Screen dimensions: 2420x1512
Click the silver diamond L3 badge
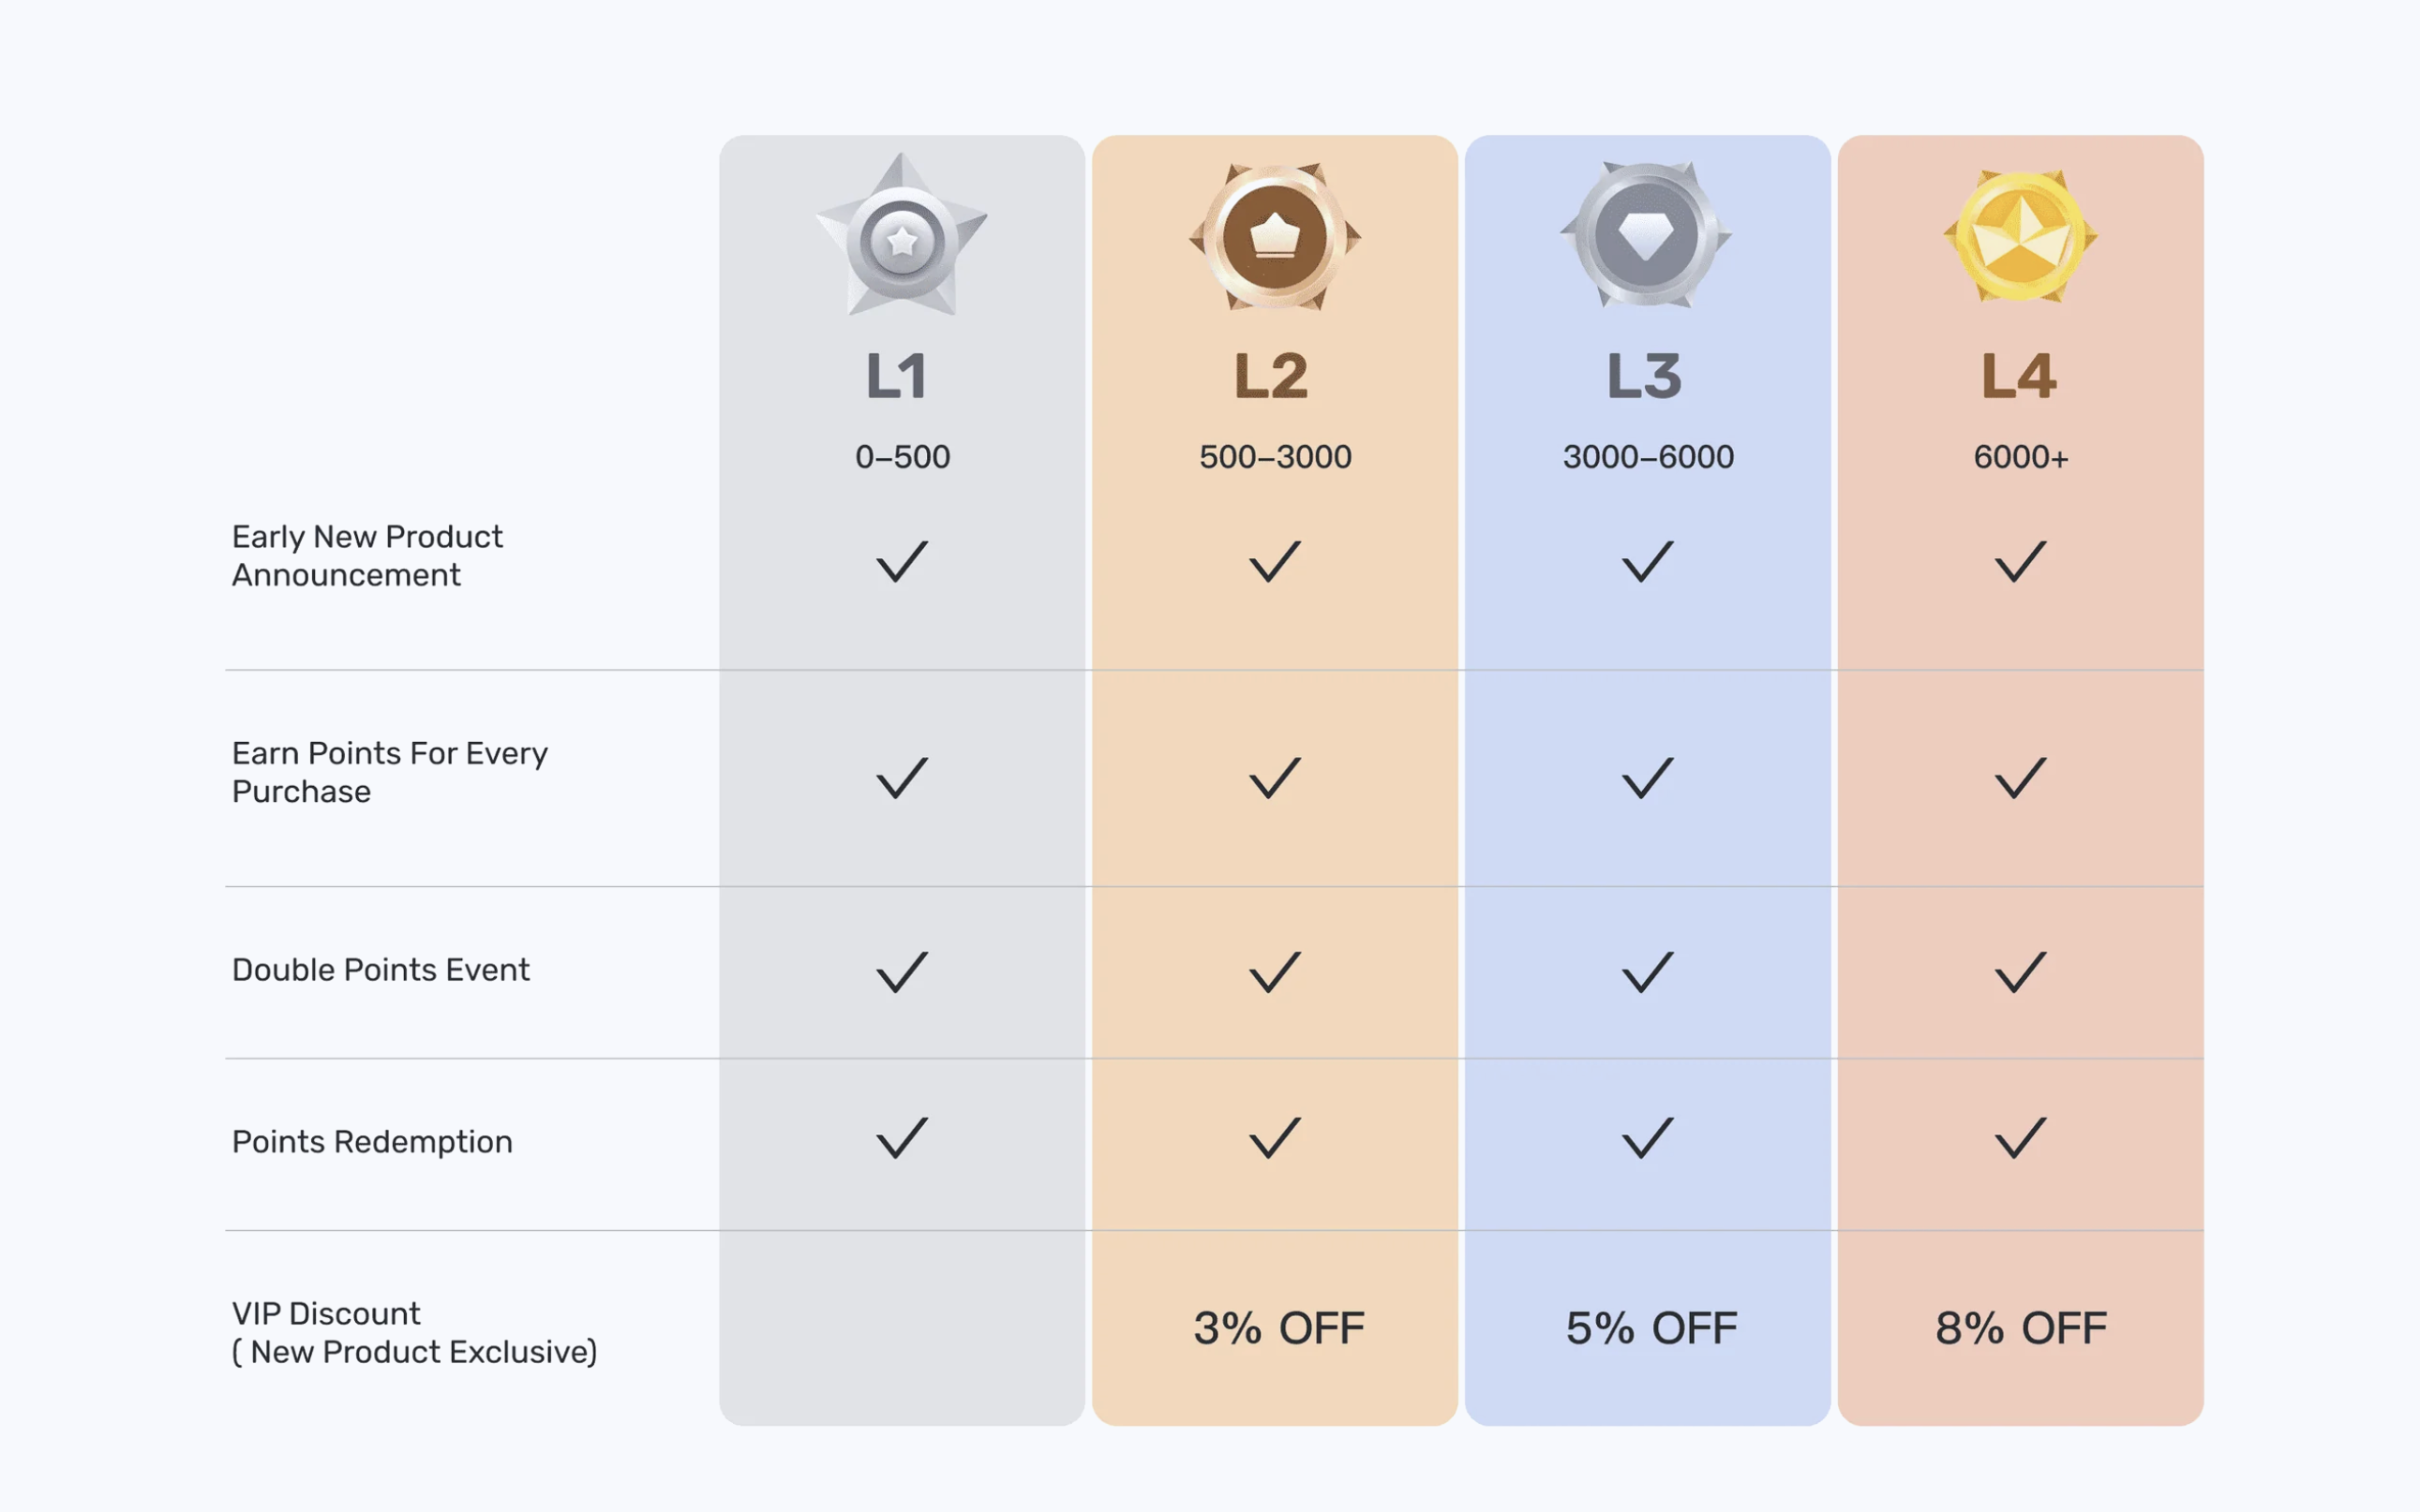(1647, 235)
